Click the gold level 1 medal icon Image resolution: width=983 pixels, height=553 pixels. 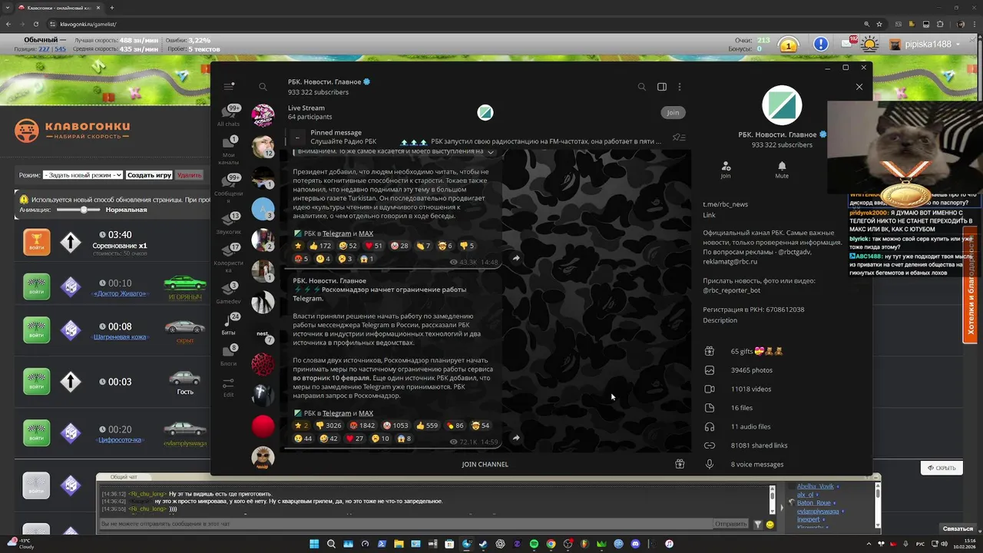788,45
